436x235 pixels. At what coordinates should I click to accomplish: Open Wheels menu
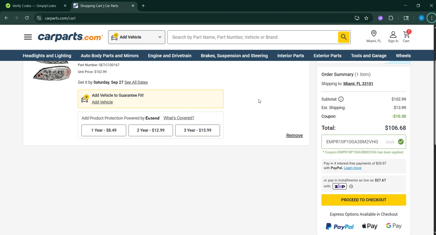pyautogui.click(x=403, y=56)
